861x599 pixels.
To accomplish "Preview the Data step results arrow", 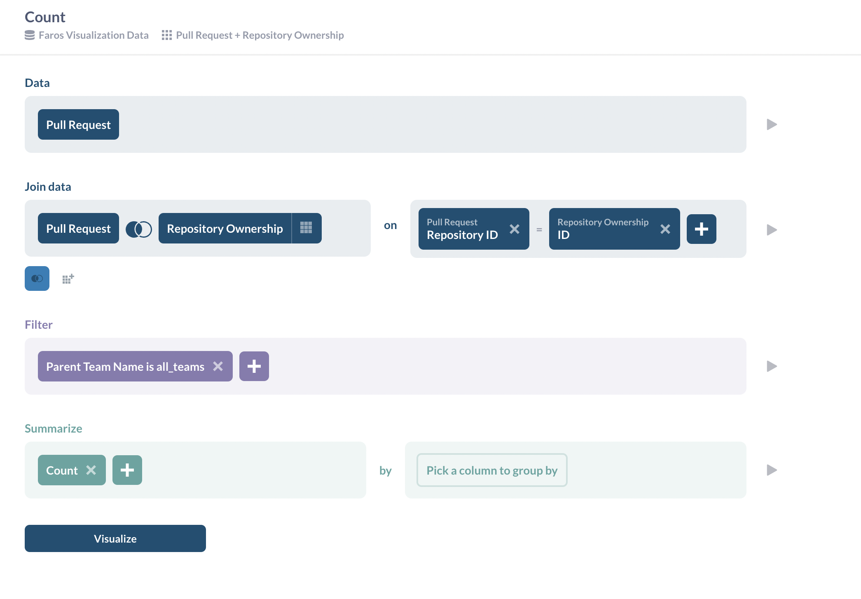I will click(772, 124).
